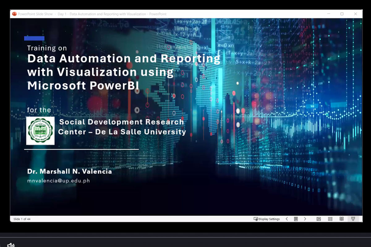Switch to Normal view icon
Image resolution: width=371 pixels, height=247 pixels.
319,219
